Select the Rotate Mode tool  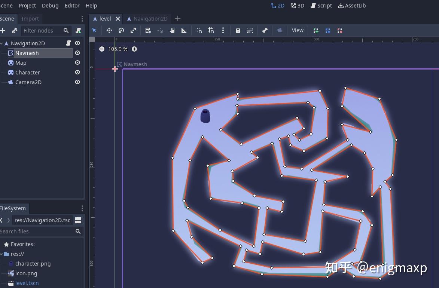click(x=121, y=31)
